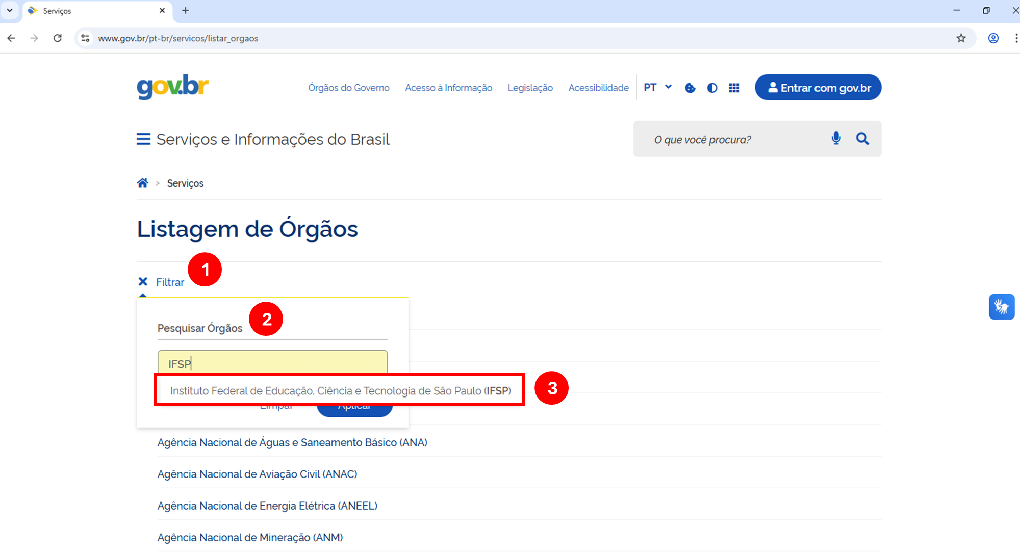Toggle high contrast mode icon
This screenshot has height=556, width=1020.
coord(712,88)
